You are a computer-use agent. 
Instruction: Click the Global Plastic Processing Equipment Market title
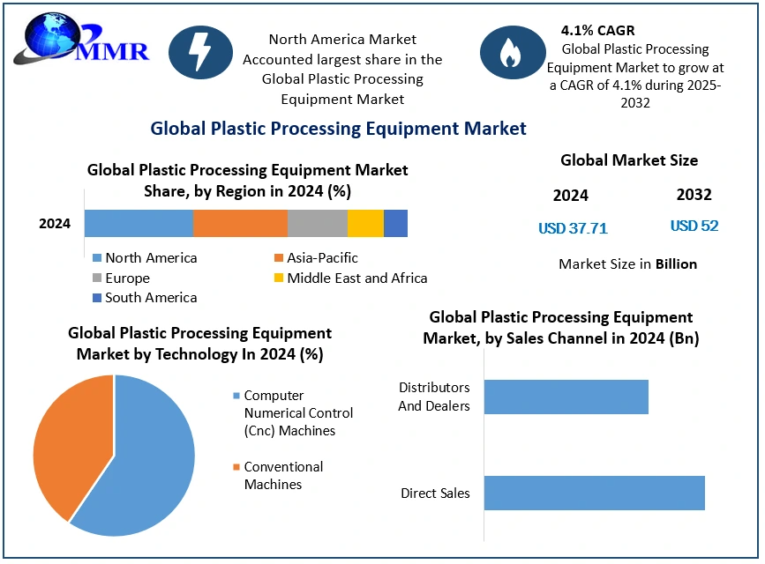338,129
